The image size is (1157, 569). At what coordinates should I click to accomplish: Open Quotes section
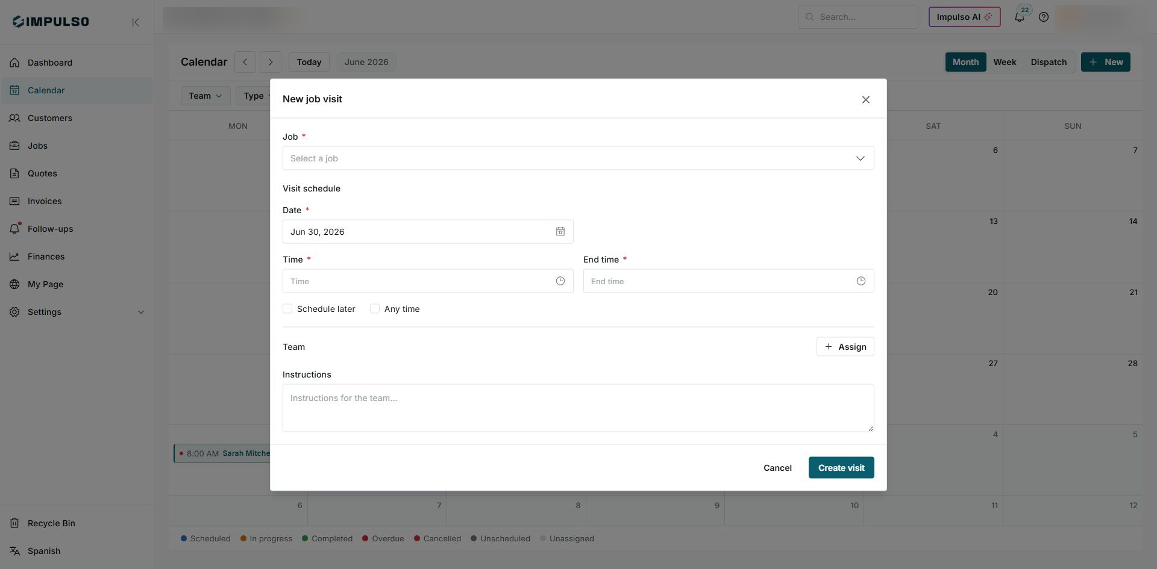click(x=77, y=173)
